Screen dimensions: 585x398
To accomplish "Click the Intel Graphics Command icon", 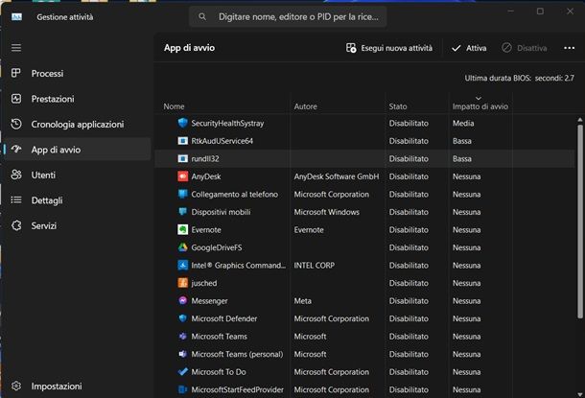I will (x=182, y=265).
